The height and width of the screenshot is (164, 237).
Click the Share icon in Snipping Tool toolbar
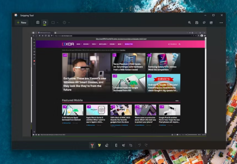(211, 23)
